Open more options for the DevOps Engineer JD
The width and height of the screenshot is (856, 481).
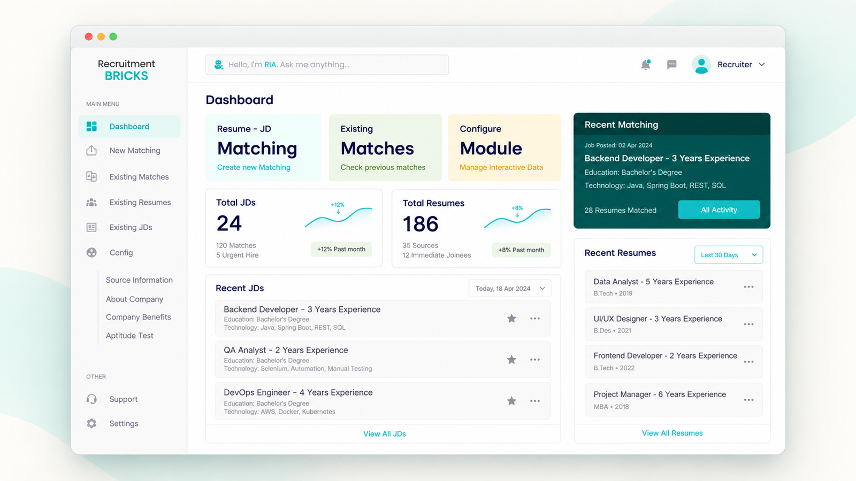point(535,401)
